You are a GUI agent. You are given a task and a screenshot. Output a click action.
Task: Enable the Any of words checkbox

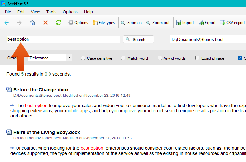[160, 58]
